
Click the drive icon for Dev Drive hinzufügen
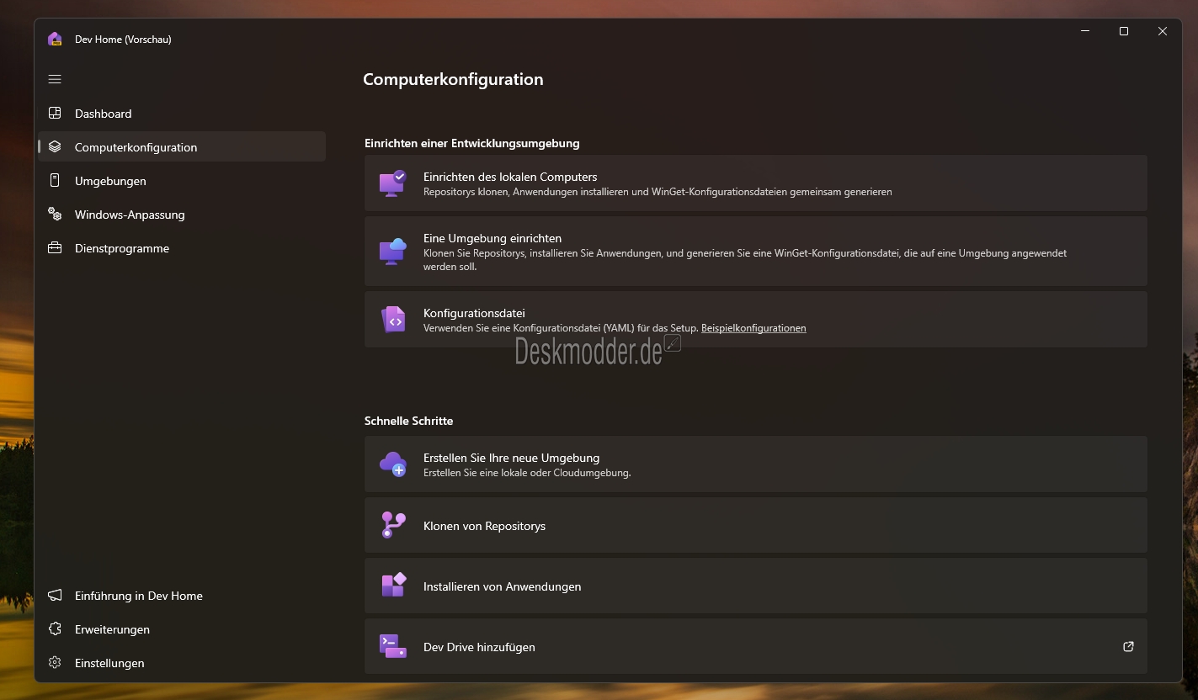[x=392, y=646]
